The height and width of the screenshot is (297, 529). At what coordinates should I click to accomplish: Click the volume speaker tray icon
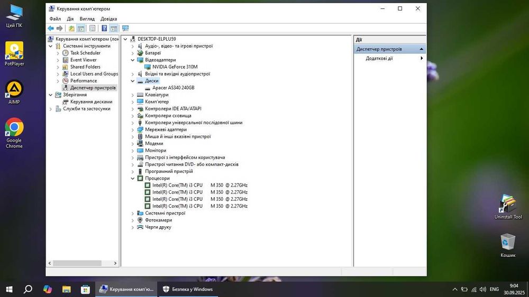point(483,289)
